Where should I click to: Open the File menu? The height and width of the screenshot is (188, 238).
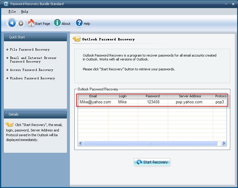12,11
